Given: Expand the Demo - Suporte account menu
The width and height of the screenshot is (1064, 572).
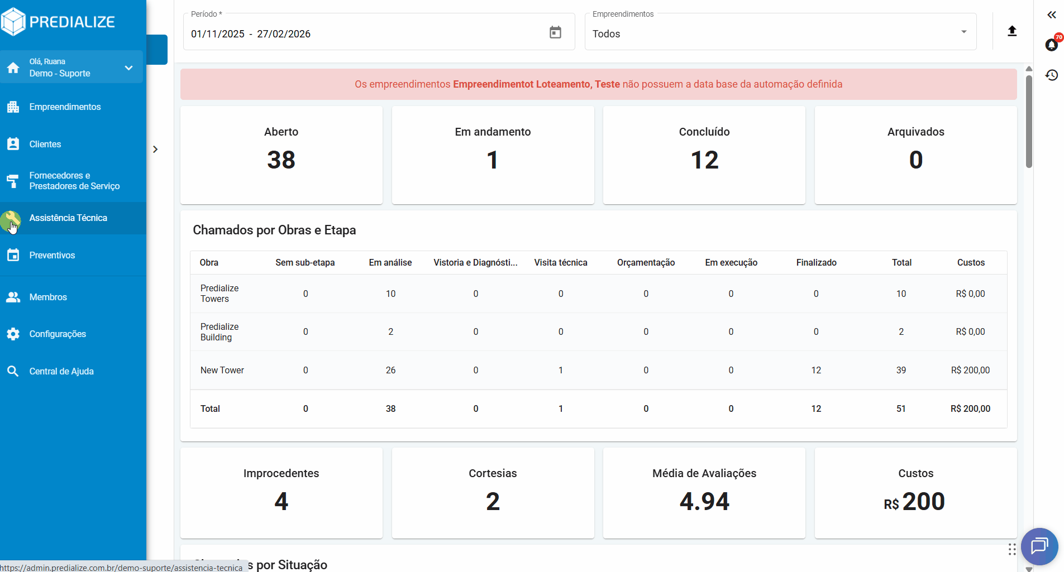Looking at the screenshot, I should tap(128, 68).
